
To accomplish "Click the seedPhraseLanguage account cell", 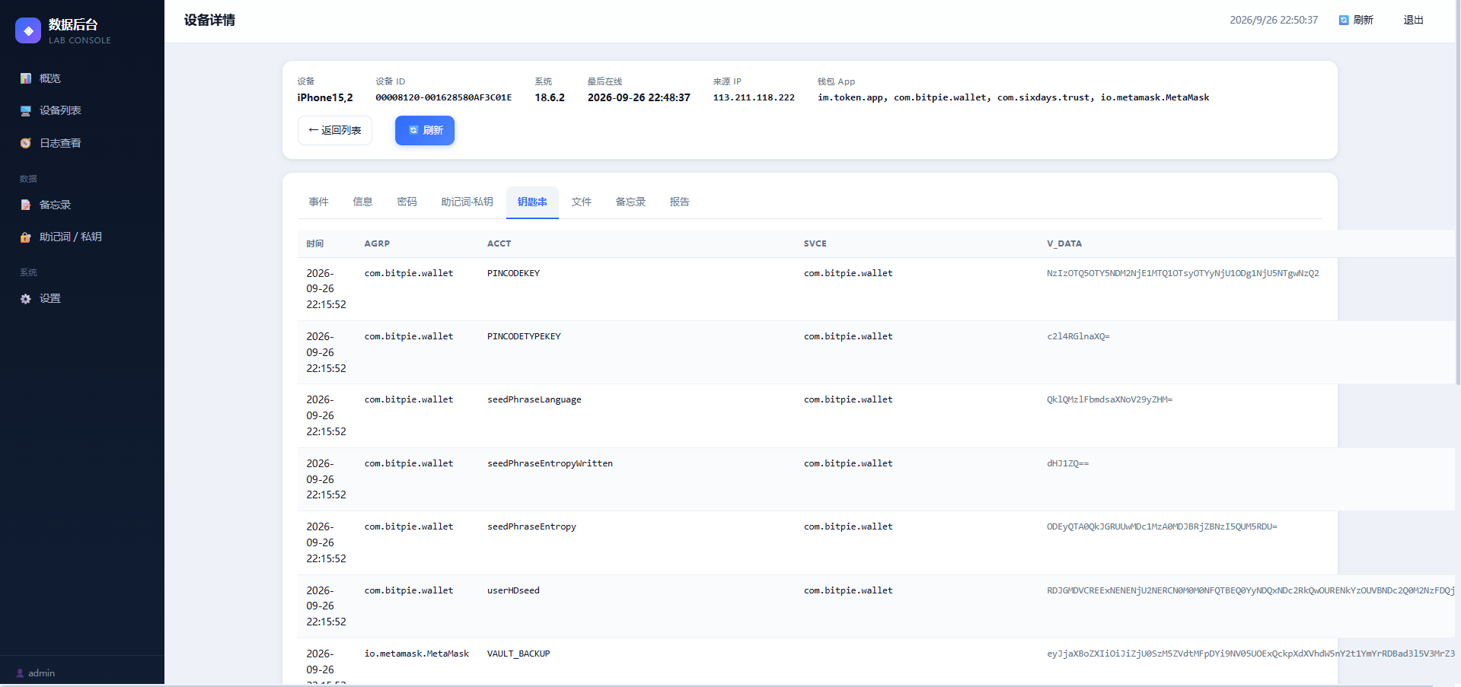I will coord(534,399).
